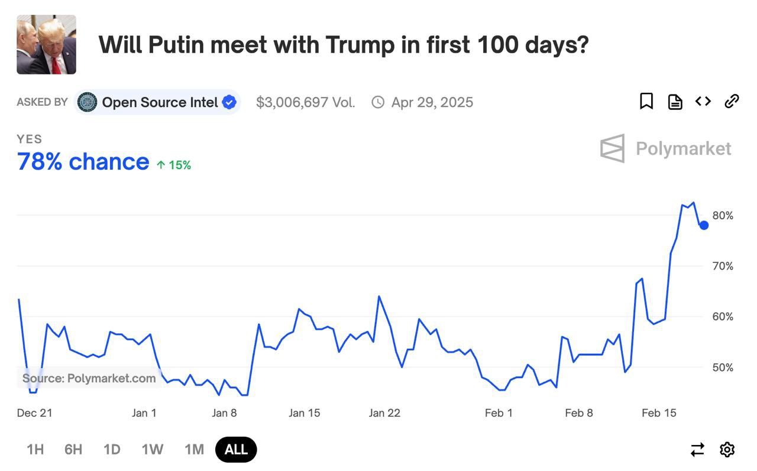Click the Open Source Intel avatar
This screenshot has width=757, height=471.
tap(88, 102)
